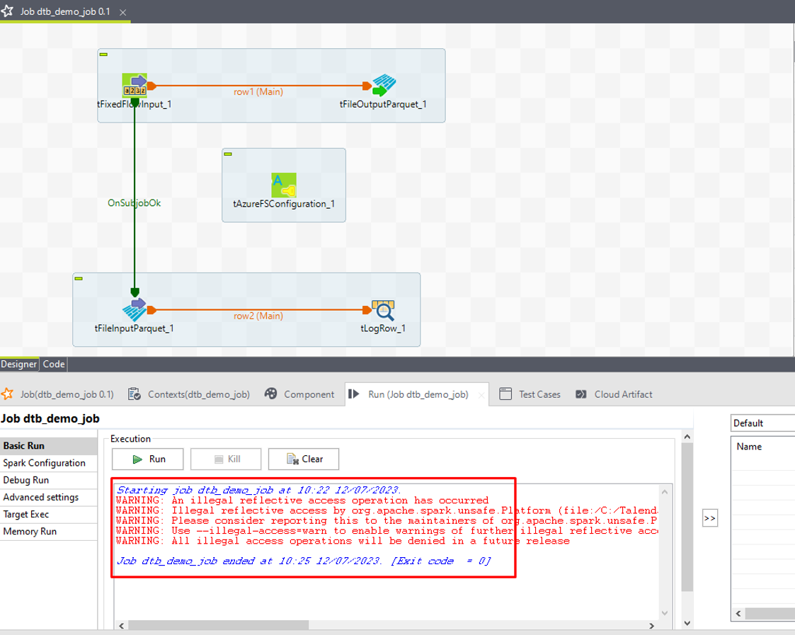Collapse the tFixedFlowInput subjob box
This screenshot has height=635, width=795.
pyautogui.click(x=103, y=55)
